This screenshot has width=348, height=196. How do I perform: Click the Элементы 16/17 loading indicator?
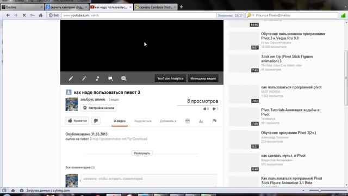pyautogui.click(x=230, y=15)
